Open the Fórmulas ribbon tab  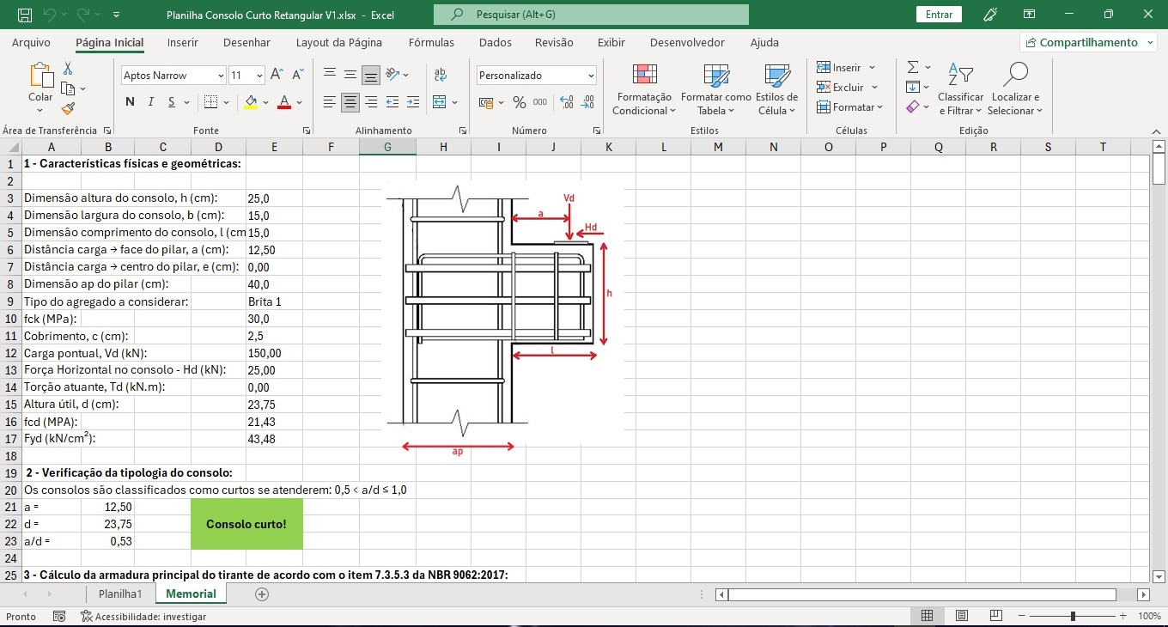pos(431,42)
